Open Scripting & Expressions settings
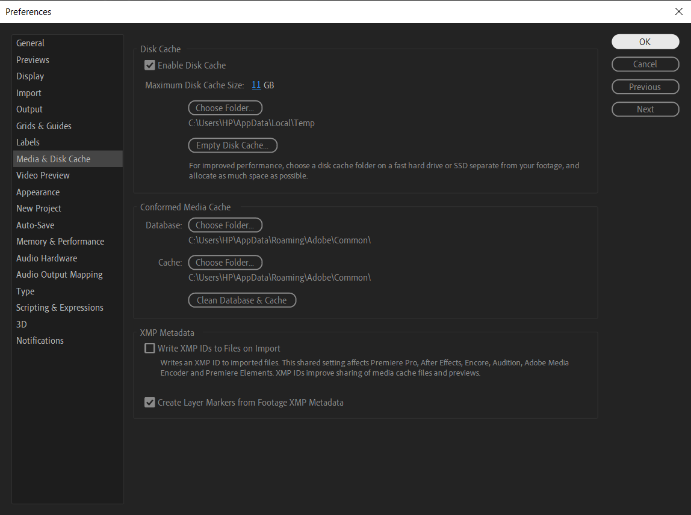The width and height of the screenshot is (691, 515). tap(60, 308)
